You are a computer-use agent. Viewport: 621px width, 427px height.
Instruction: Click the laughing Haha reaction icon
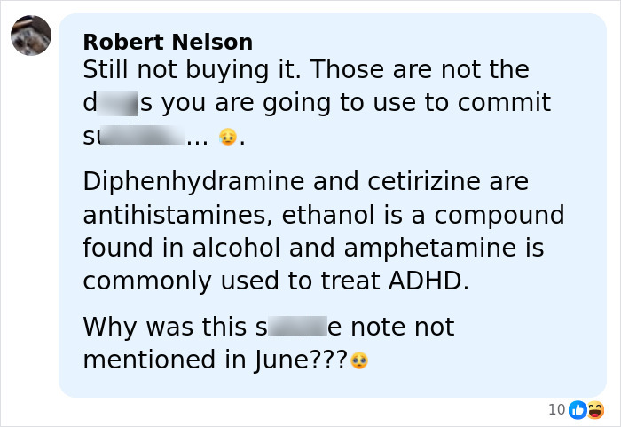[x=594, y=409]
